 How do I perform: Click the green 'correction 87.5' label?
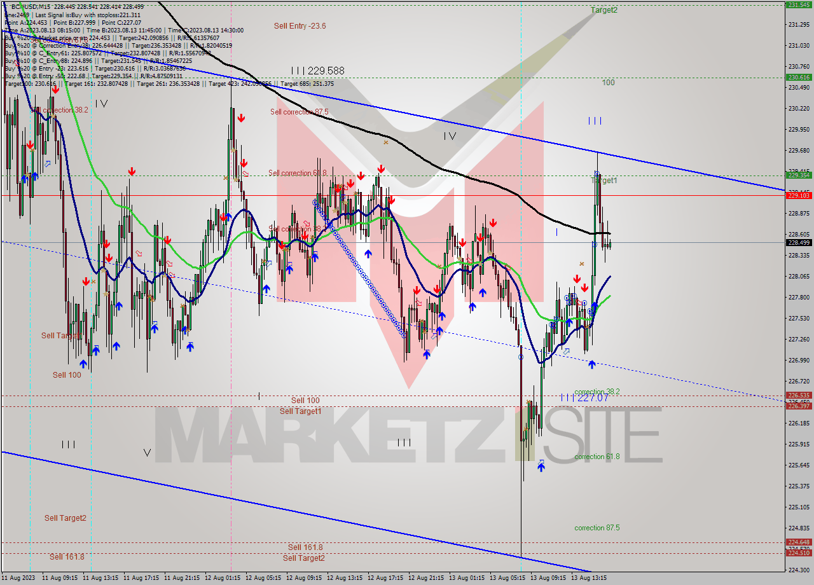coord(597,528)
